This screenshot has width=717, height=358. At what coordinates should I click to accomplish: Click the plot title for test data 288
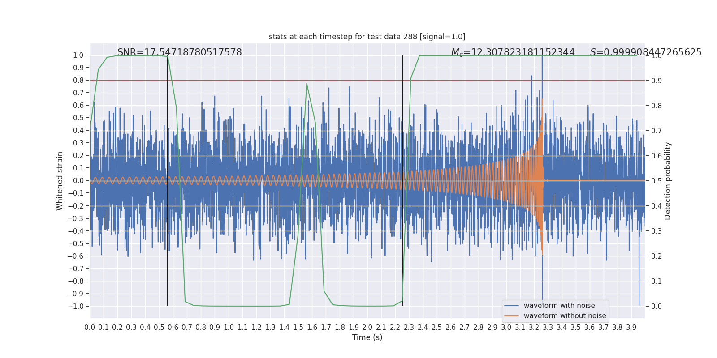367,37
